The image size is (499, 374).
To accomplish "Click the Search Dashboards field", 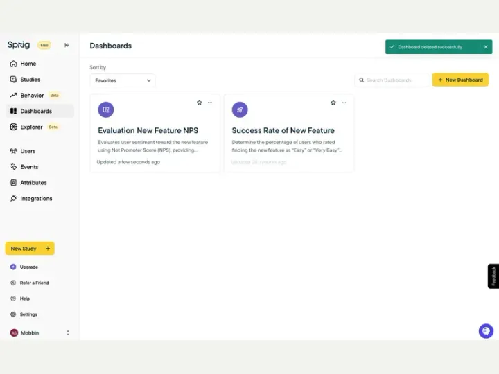I will coord(392,80).
